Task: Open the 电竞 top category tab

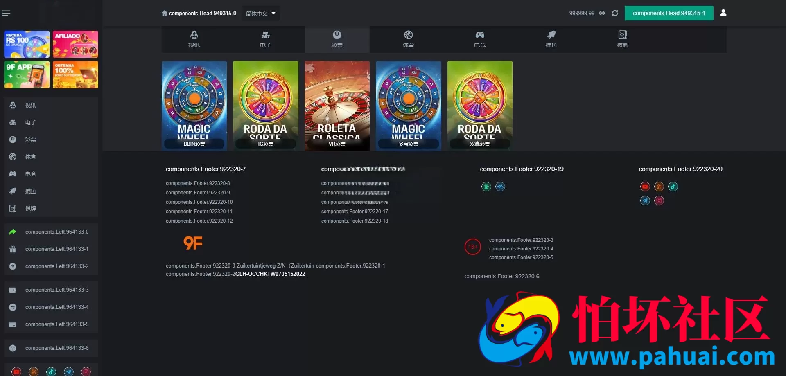Action: [480, 39]
